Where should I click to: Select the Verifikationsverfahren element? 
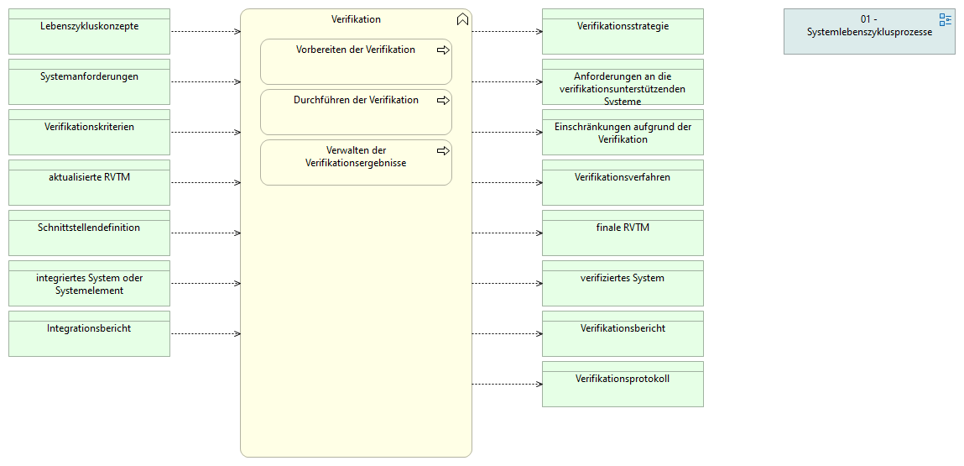coord(623,183)
